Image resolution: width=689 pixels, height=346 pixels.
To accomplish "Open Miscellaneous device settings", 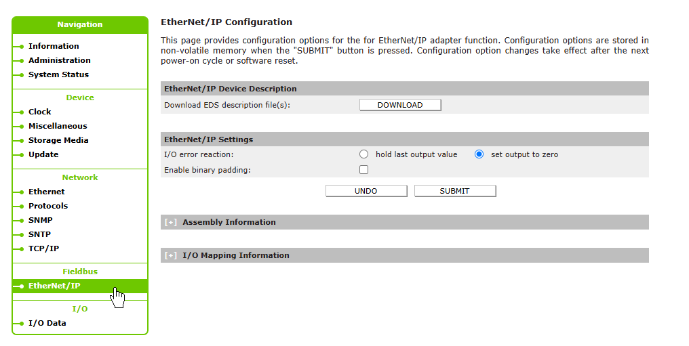I will click(x=58, y=126).
